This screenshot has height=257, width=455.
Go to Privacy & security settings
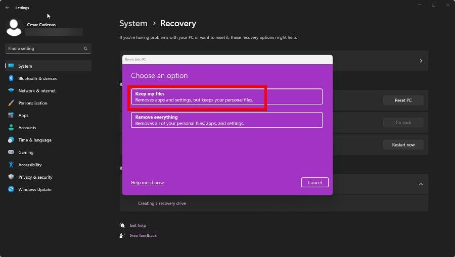(x=48, y=177)
